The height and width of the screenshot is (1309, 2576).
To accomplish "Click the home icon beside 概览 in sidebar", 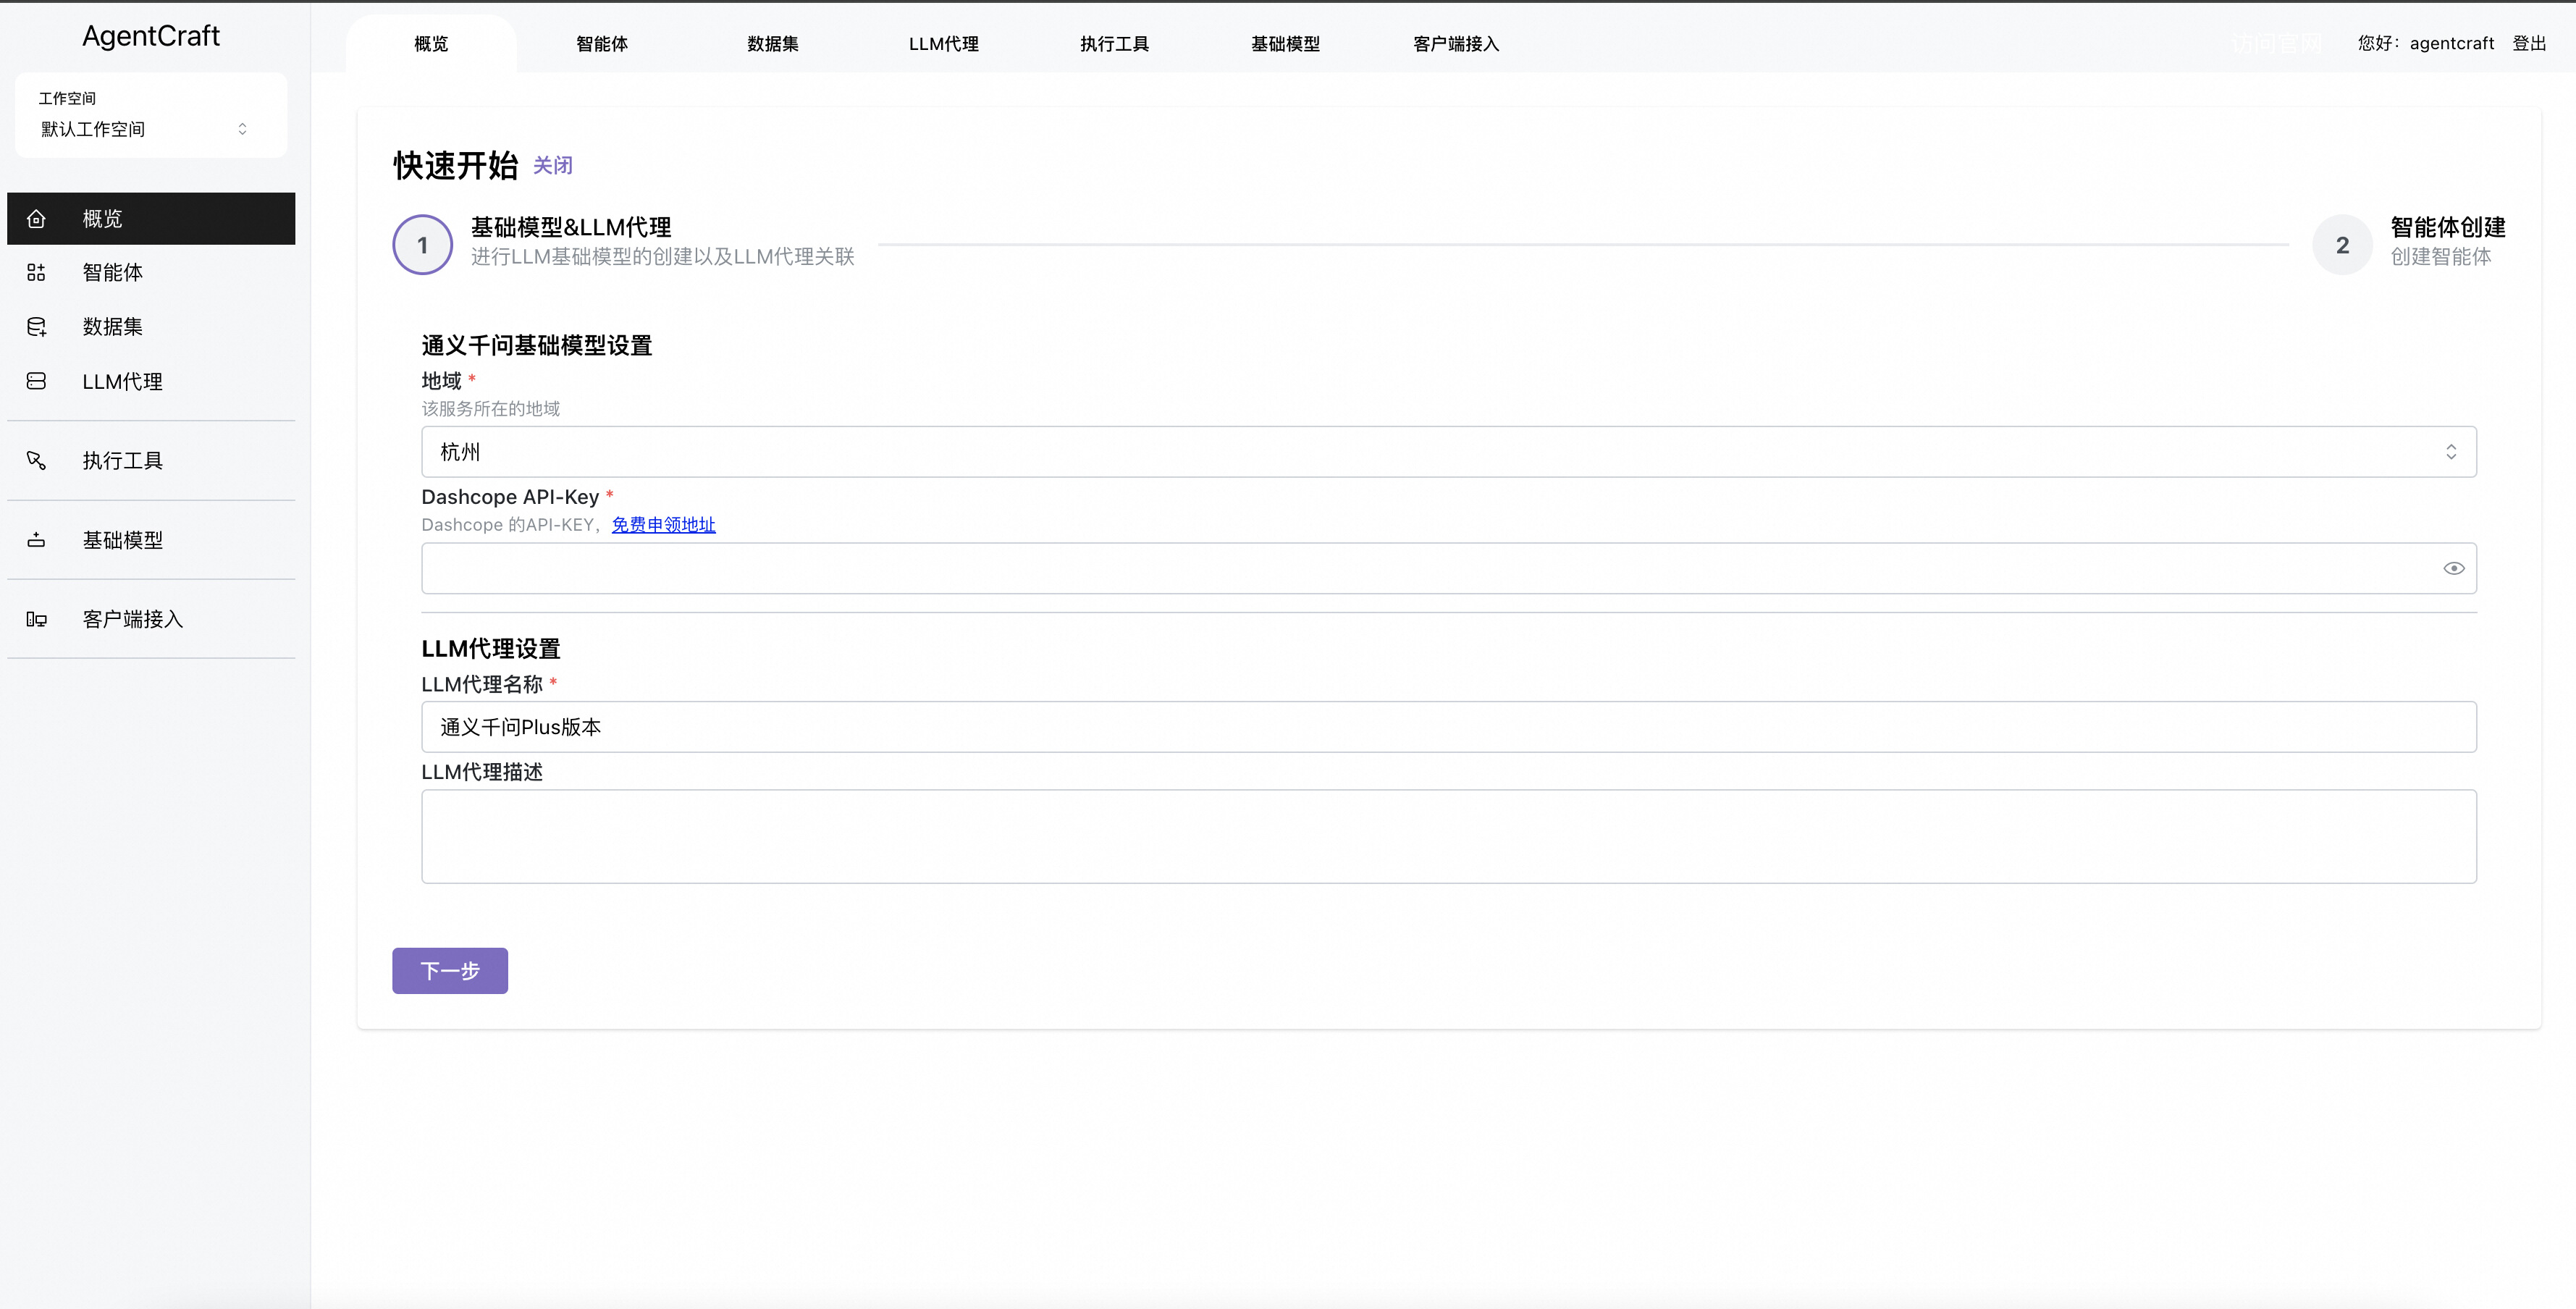I will (x=36, y=219).
